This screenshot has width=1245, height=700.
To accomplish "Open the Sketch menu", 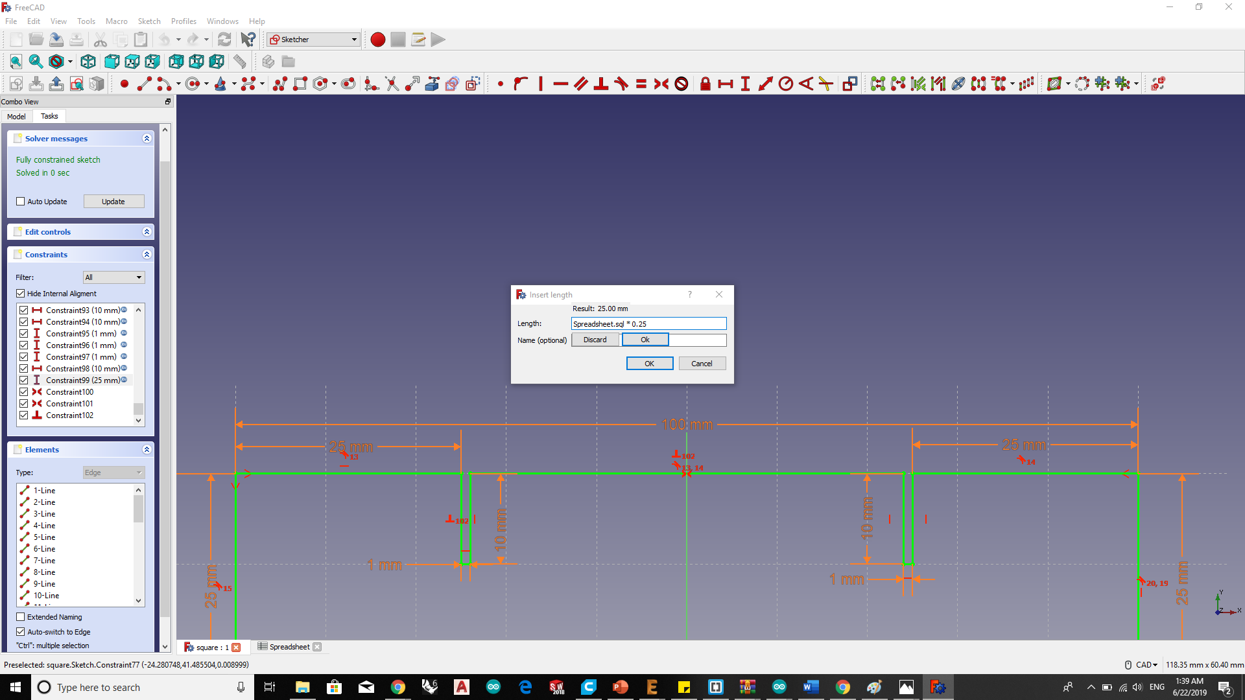I will [x=148, y=21].
